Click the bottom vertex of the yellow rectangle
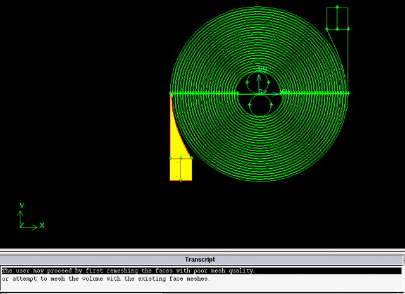The height and width of the screenshot is (294, 405). click(x=180, y=180)
